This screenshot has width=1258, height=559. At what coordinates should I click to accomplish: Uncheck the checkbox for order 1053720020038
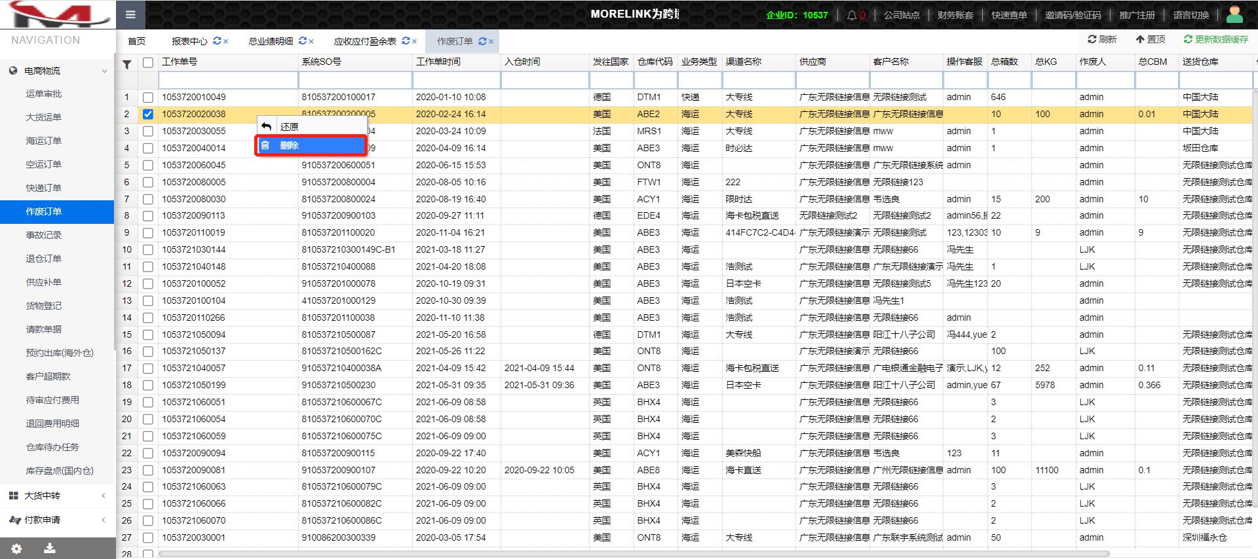[x=148, y=114]
